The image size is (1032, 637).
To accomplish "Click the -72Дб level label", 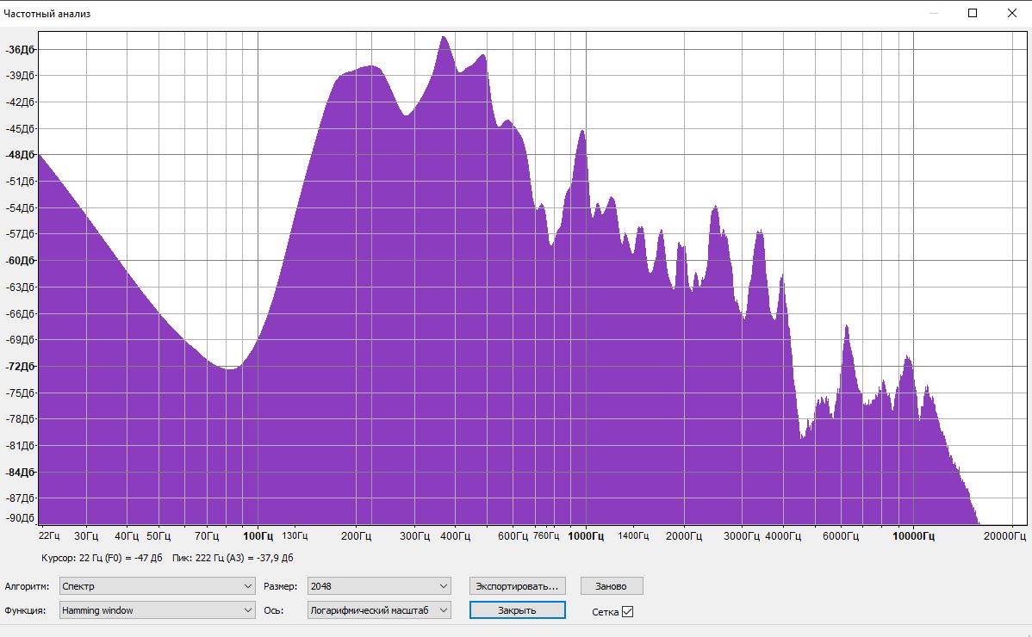I will click(21, 366).
